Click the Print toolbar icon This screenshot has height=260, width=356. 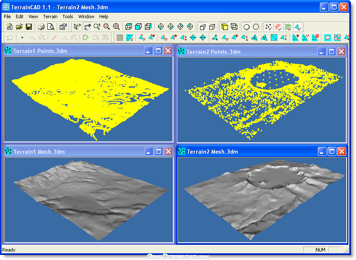click(41, 27)
